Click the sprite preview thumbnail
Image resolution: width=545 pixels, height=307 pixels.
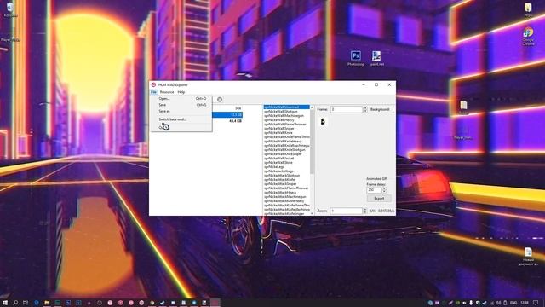[323, 121]
